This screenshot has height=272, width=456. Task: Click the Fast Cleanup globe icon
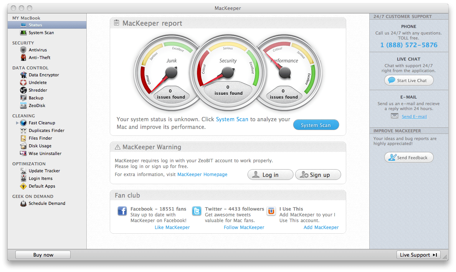pyautogui.click(x=23, y=123)
